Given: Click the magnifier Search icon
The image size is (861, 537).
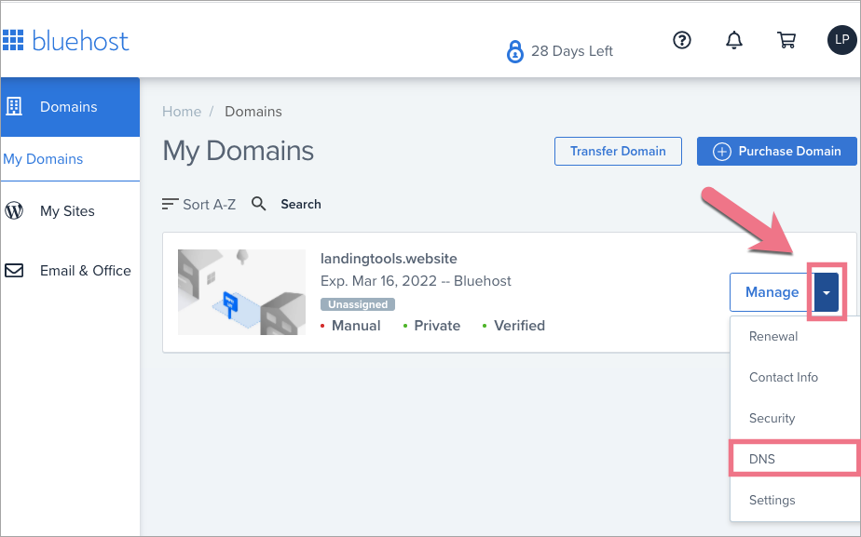Looking at the screenshot, I should coord(259,204).
